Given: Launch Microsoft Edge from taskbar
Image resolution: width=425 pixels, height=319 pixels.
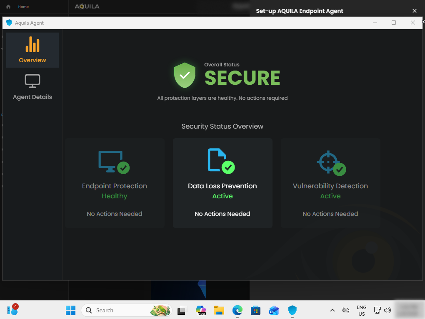Looking at the screenshot, I should pos(237,310).
